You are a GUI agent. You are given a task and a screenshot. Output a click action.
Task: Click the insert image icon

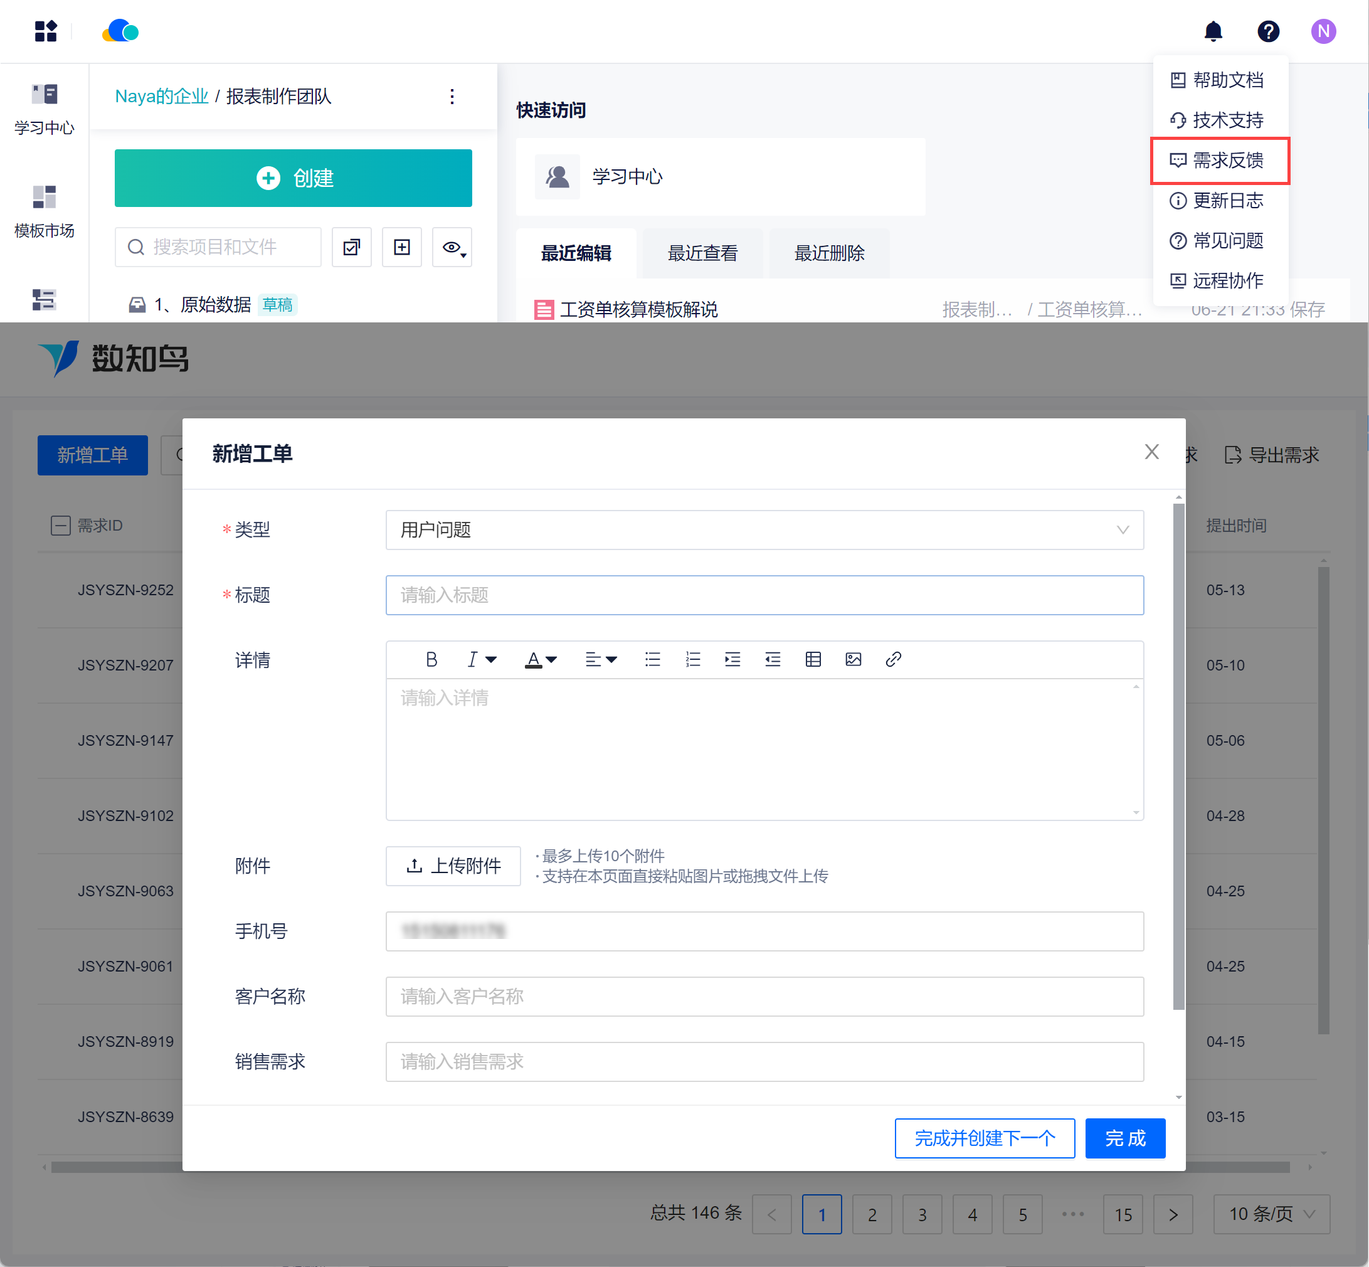853,660
